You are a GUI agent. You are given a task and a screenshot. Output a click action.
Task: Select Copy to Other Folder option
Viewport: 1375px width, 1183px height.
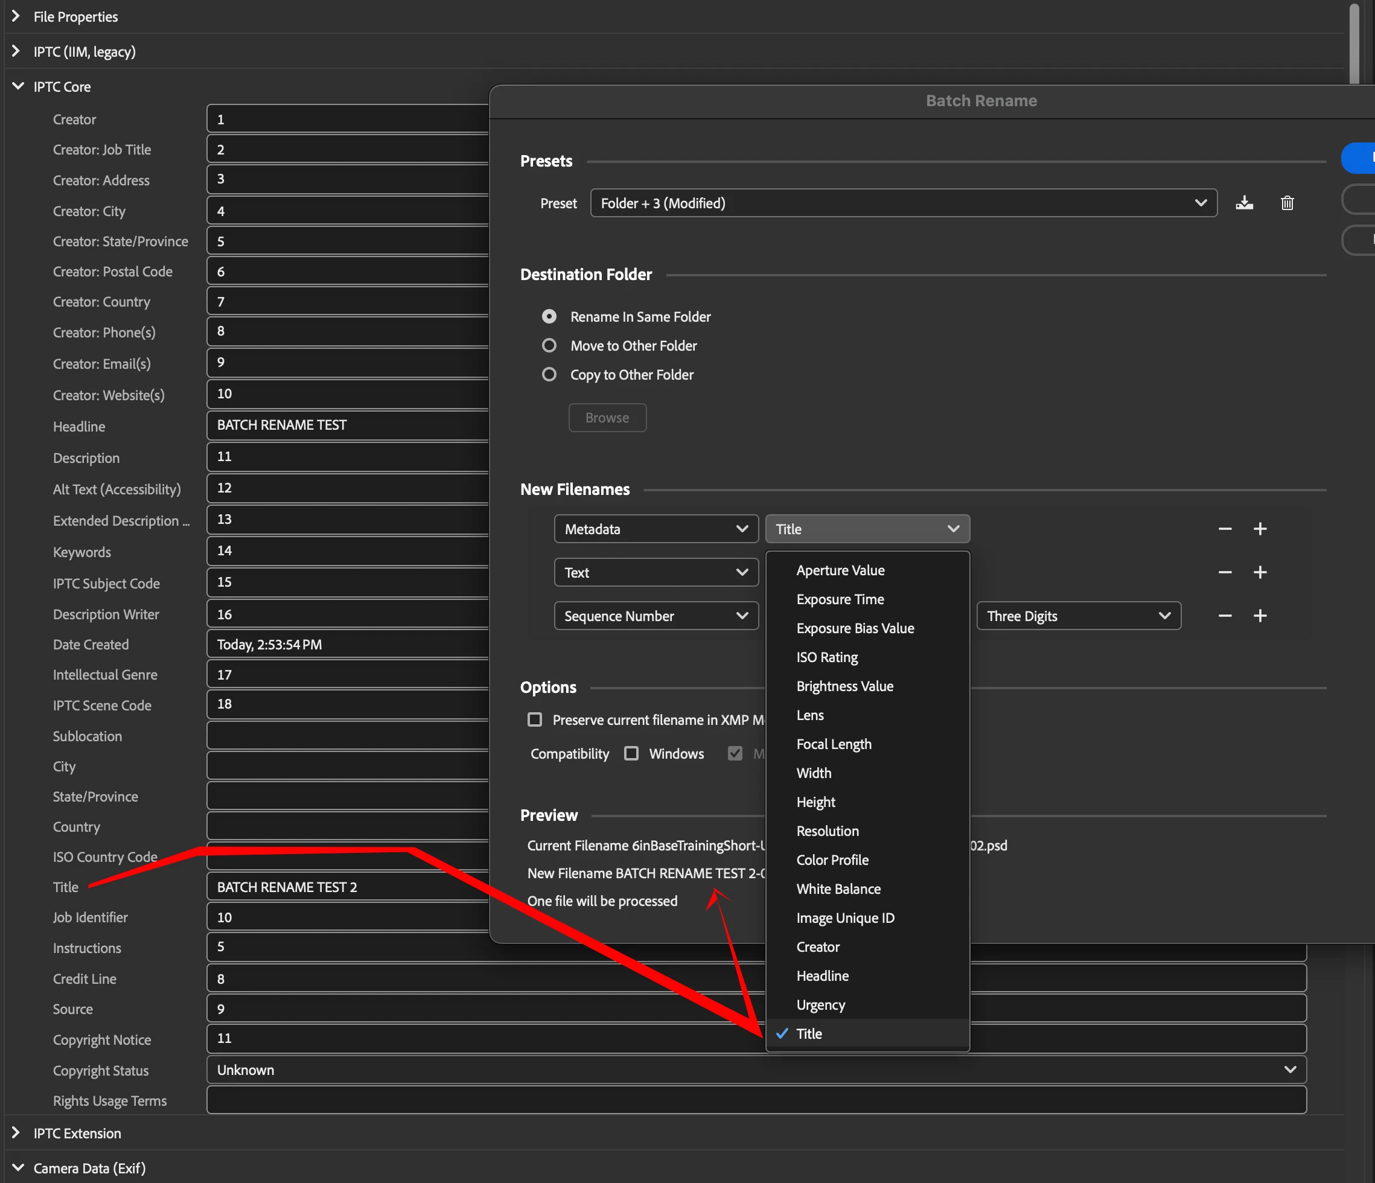click(x=549, y=375)
